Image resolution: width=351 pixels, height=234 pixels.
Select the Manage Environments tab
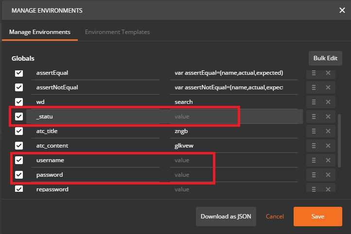[41, 32]
